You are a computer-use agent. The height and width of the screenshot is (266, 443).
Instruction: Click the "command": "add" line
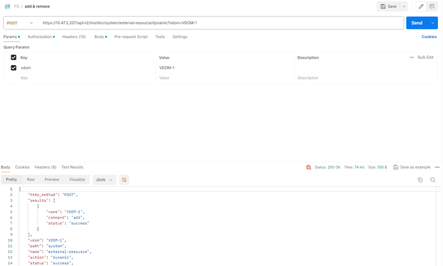tap(65, 217)
